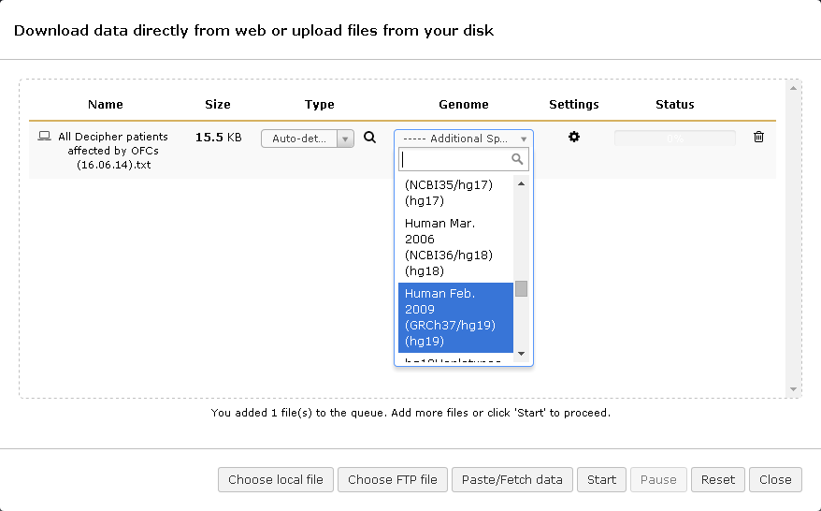The height and width of the screenshot is (511, 821).
Task: Click the upload box scroll-up arrow
Action: 793,89
